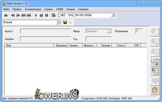
Task: Open the CDDB menu
Action: [x=59, y=9]
